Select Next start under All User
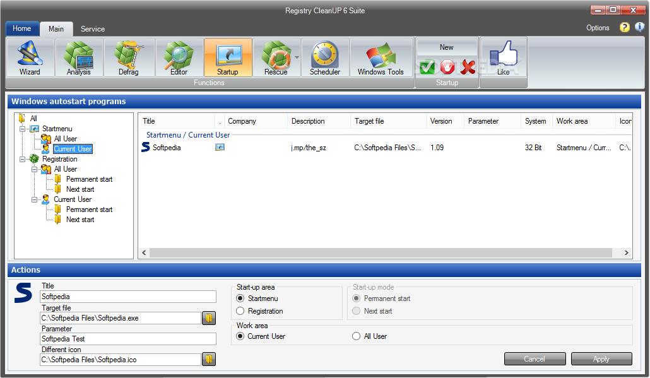The image size is (650, 378). (80, 189)
